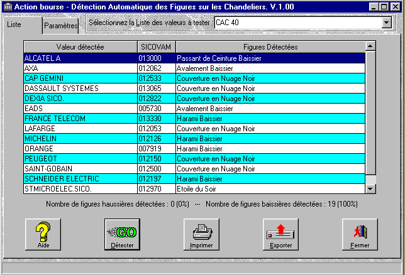Print results using the Imprimer printer button
This screenshot has width=405, height=275.
[201, 234]
